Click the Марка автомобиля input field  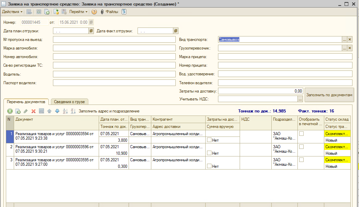114,48
